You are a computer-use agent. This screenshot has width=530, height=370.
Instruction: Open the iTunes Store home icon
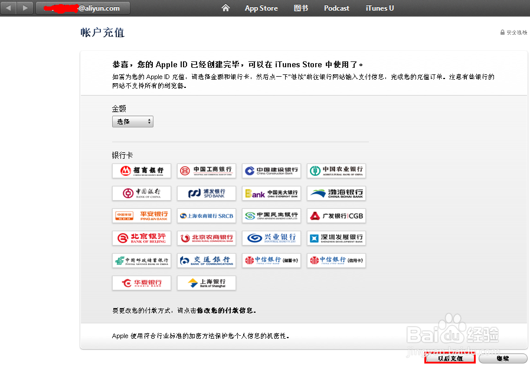pos(225,8)
